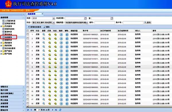This screenshot has width=172, height=112.
Task: Open the 年度 year dropdown
Action: coord(54,18)
